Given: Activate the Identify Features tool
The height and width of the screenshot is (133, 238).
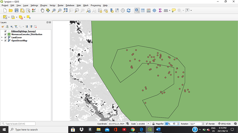Looking at the screenshot, I should tap(137, 10).
